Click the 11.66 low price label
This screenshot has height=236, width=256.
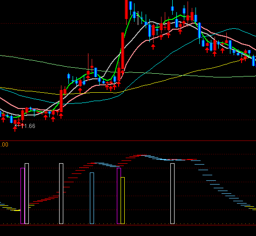coord(28,126)
